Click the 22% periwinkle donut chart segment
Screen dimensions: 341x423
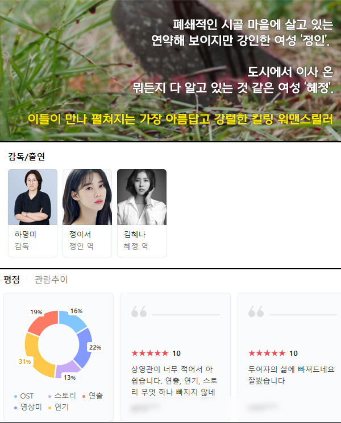pyautogui.click(x=85, y=348)
